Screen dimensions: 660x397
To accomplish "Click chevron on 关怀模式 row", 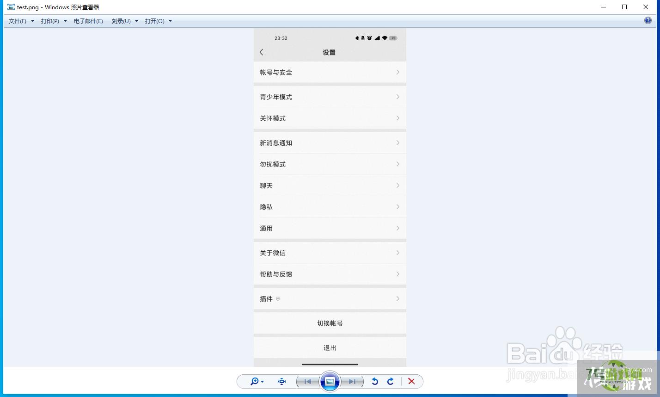I will tap(397, 118).
